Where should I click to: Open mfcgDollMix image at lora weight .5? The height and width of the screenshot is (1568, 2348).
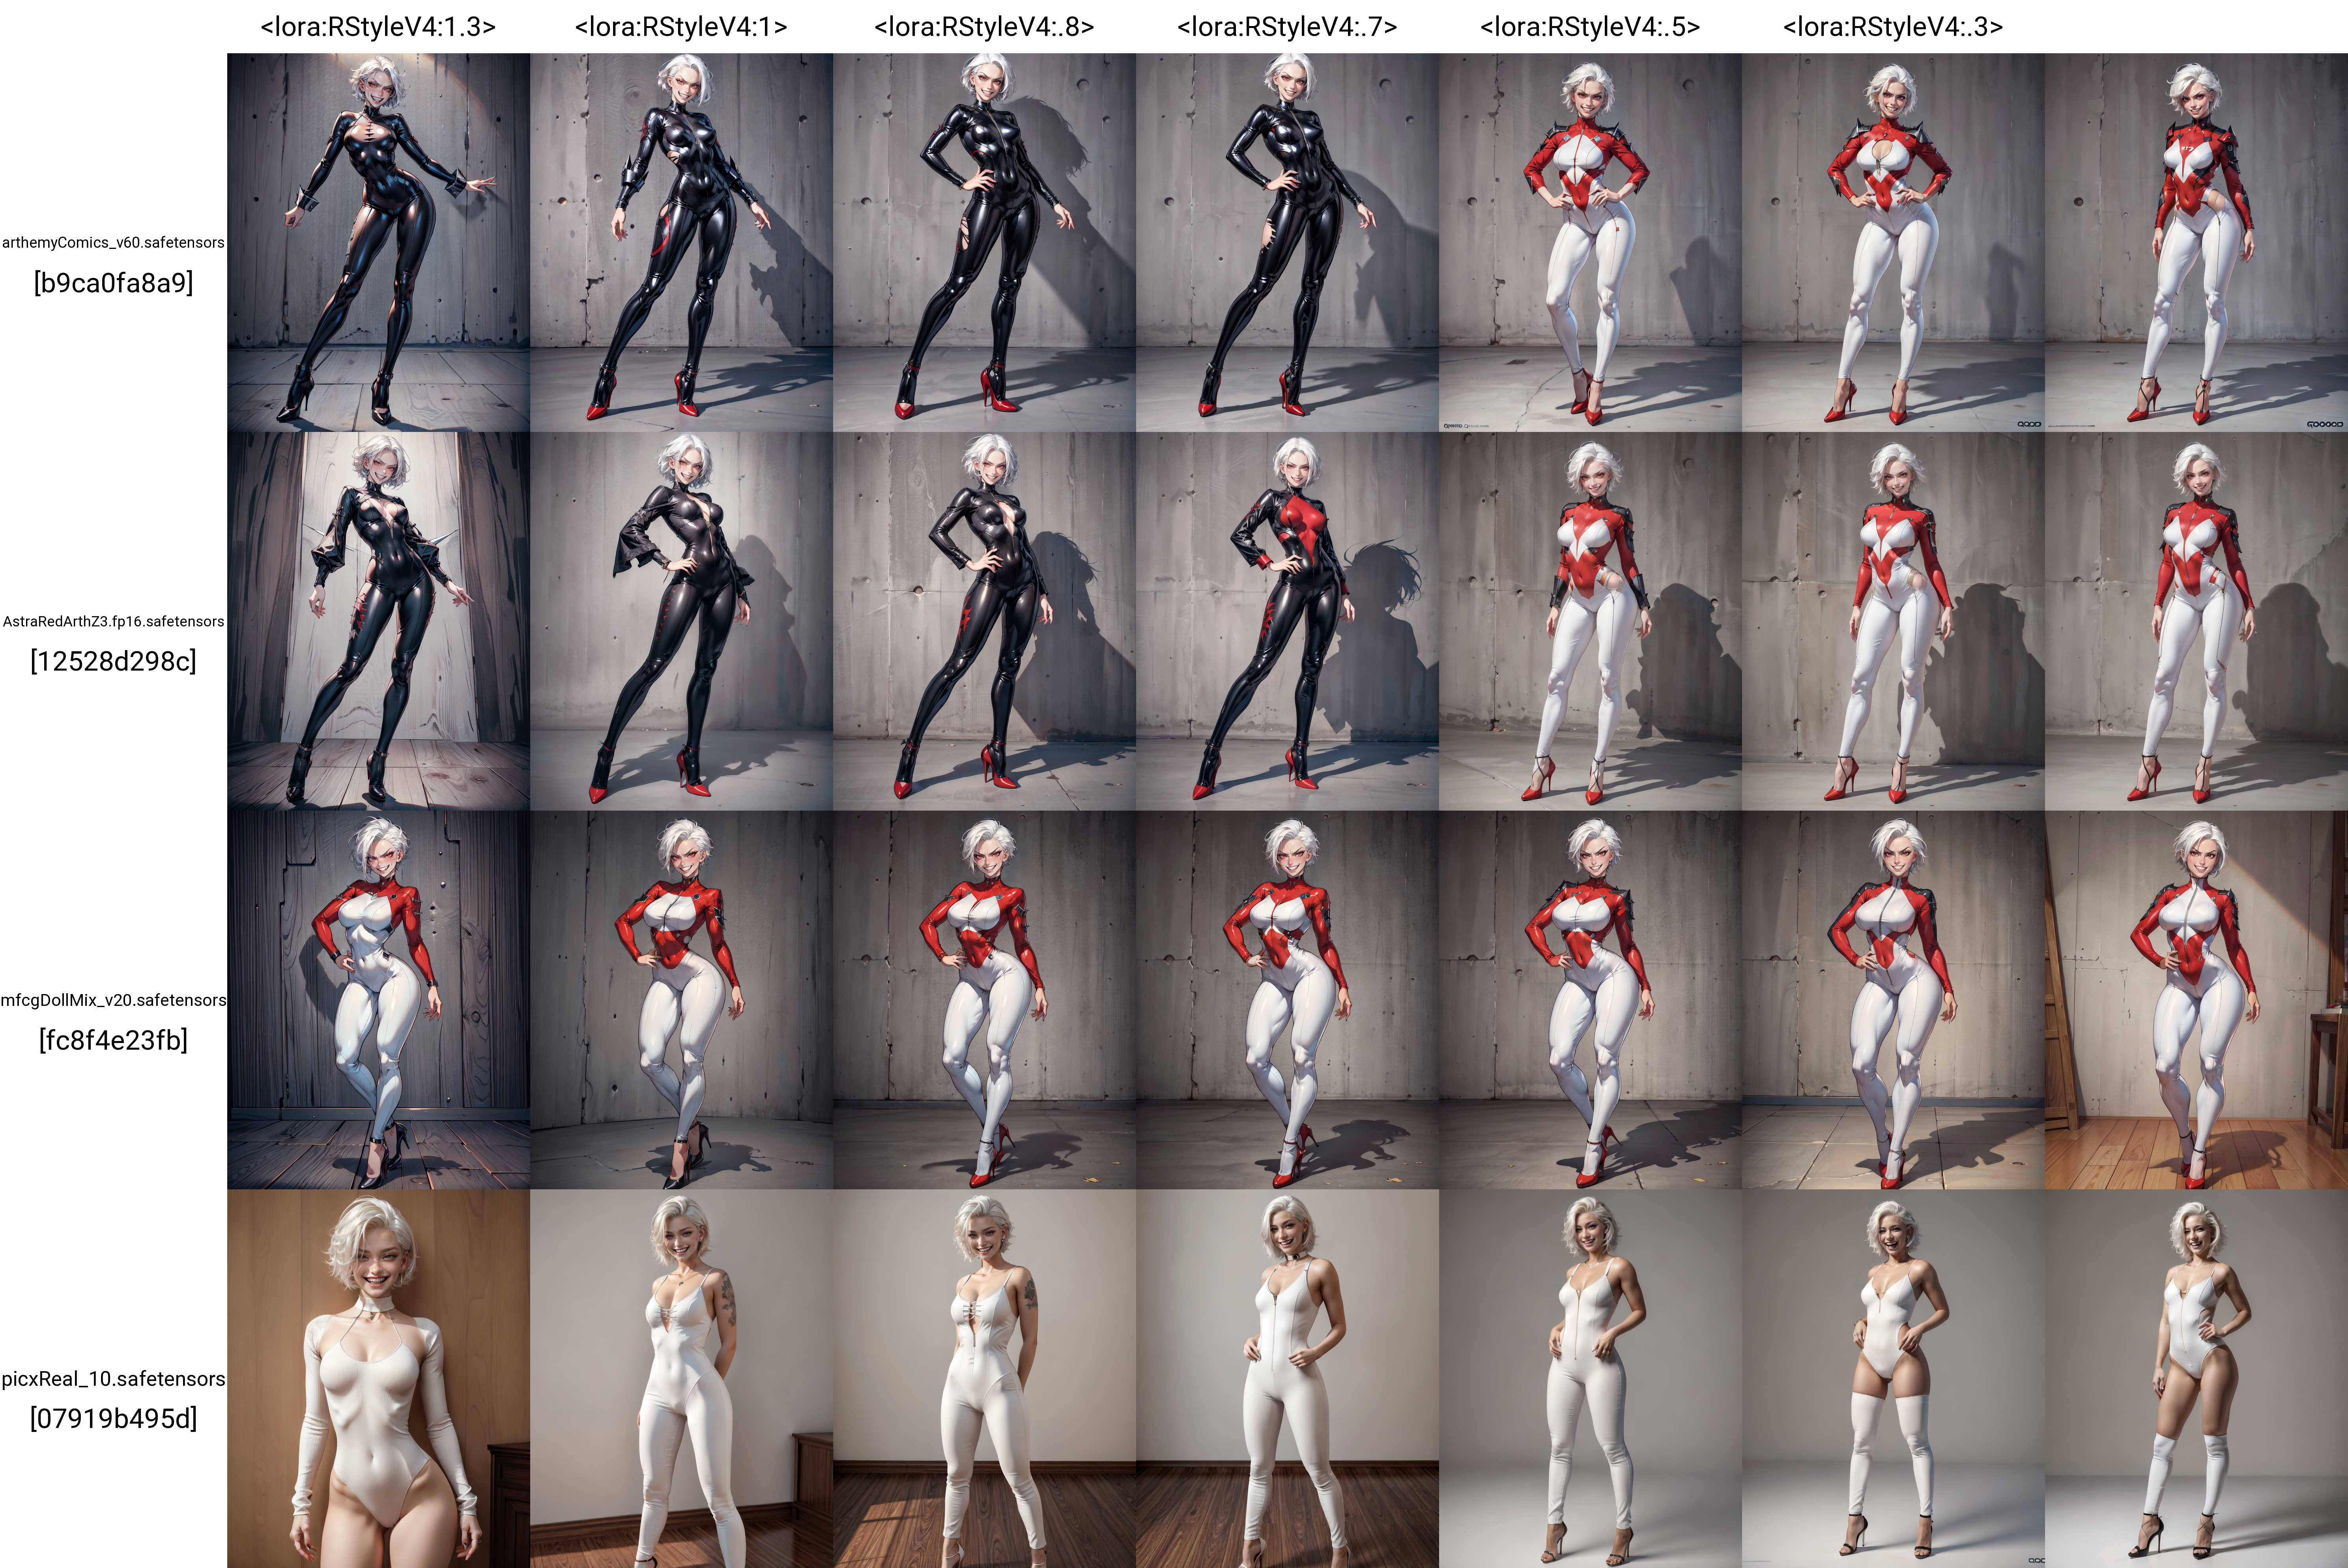1590,1000
